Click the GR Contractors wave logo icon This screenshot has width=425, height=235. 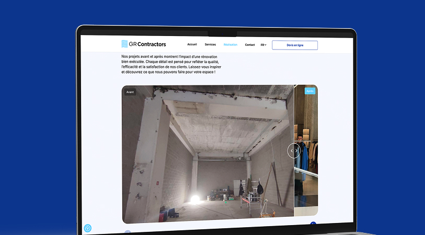tap(124, 44)
